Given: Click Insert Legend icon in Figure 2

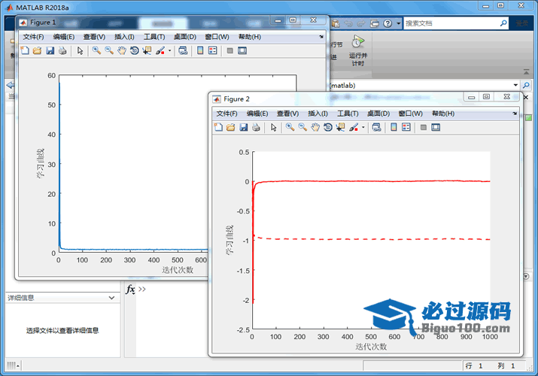Looking at the screenshot, I should (x=406, y=128).
